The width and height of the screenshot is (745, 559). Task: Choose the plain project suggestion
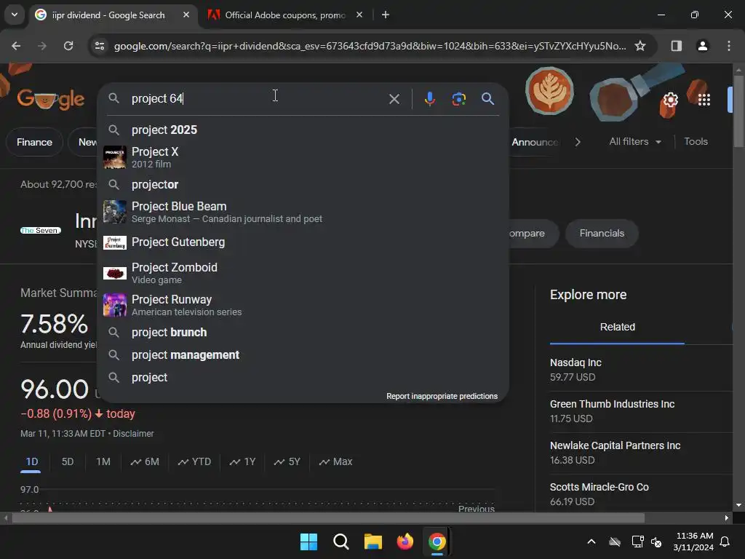(303, 378)
